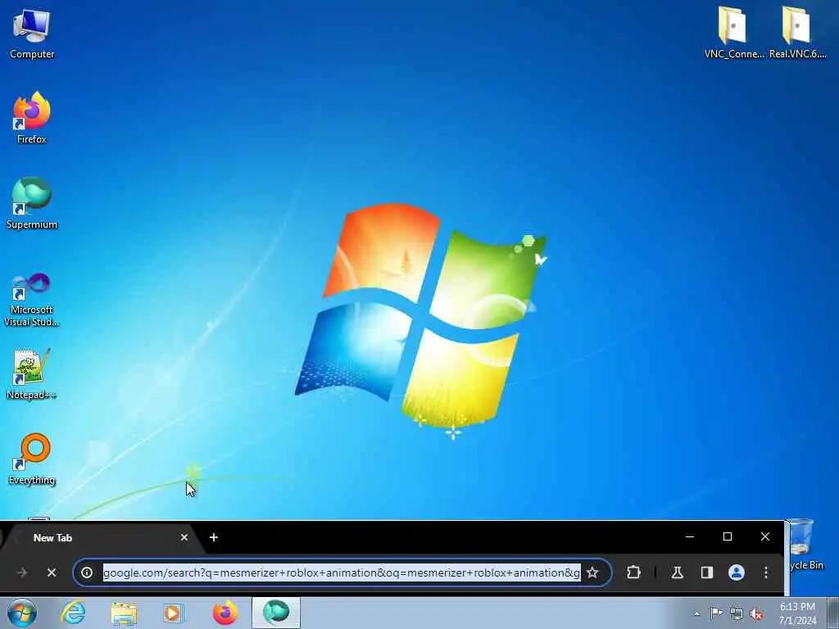Open Windows Explorer from taskbar
Screen dimensions: 839x629
click(x=124, y=613)
